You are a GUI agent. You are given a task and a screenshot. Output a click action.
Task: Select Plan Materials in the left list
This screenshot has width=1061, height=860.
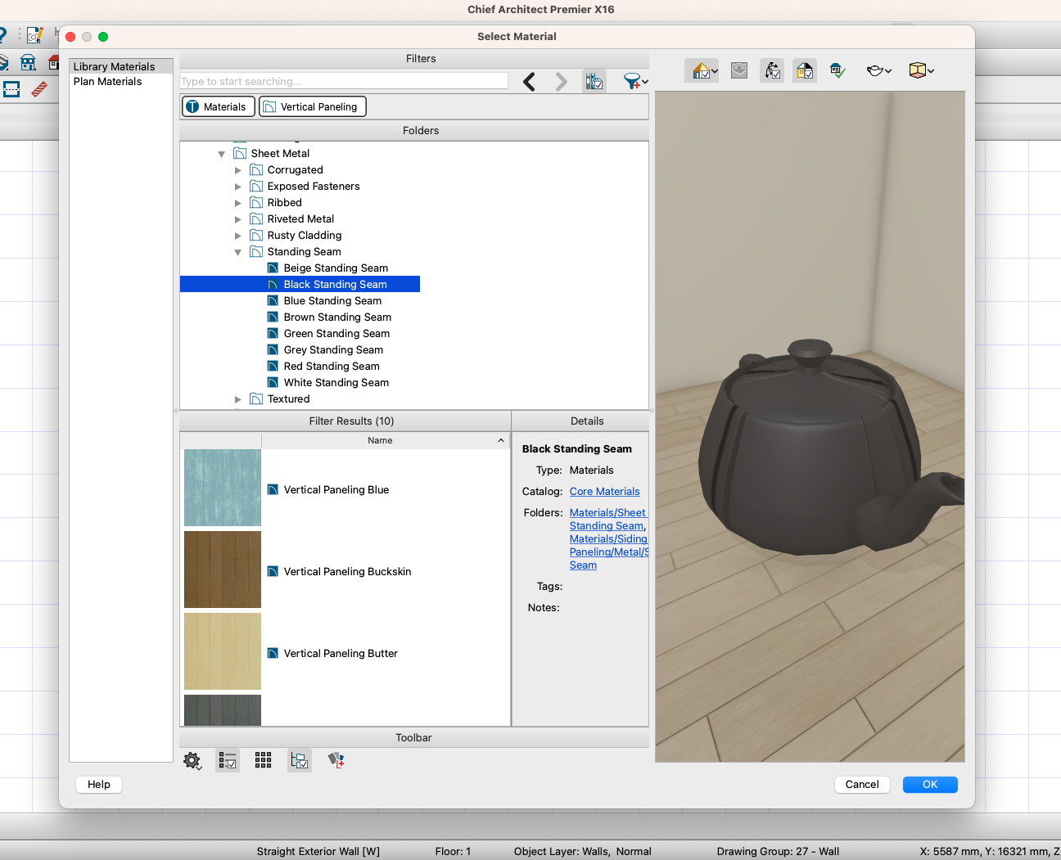(107, 82)
